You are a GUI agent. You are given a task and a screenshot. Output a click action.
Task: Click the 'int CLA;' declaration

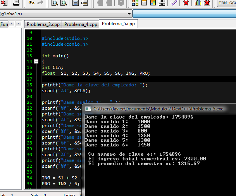point(53,67)
